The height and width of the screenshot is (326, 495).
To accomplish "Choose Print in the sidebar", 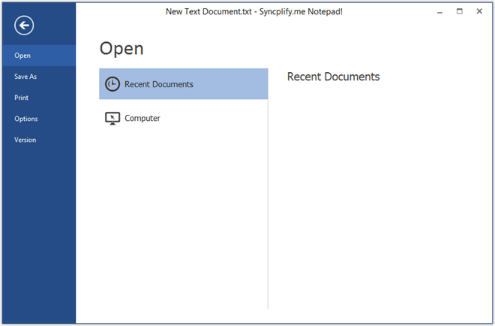I will [39, 98].
